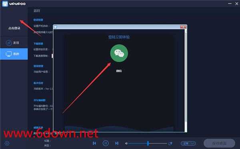Close the UPUPOO main window
Viewport: 240px width, 149px height.
237,4
